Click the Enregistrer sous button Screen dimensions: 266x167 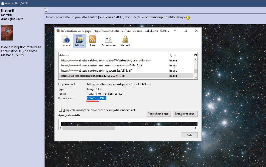(x=186, y=114)
